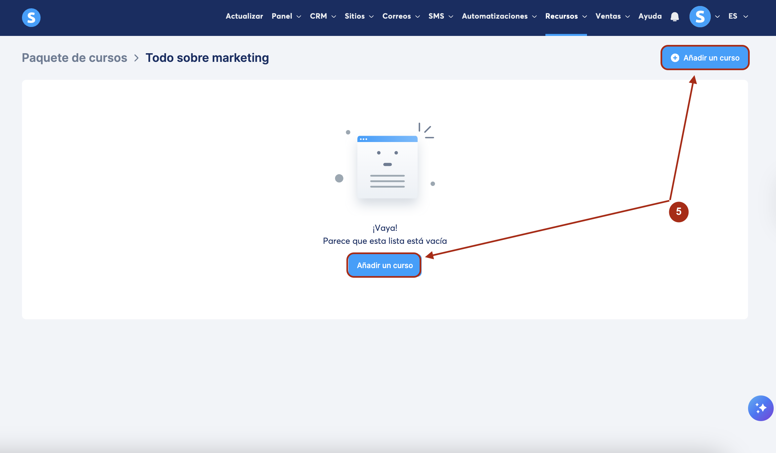Open the Automatizaciones menu
The width and height of the screenshot is (776, 453).
coord(499,16)
